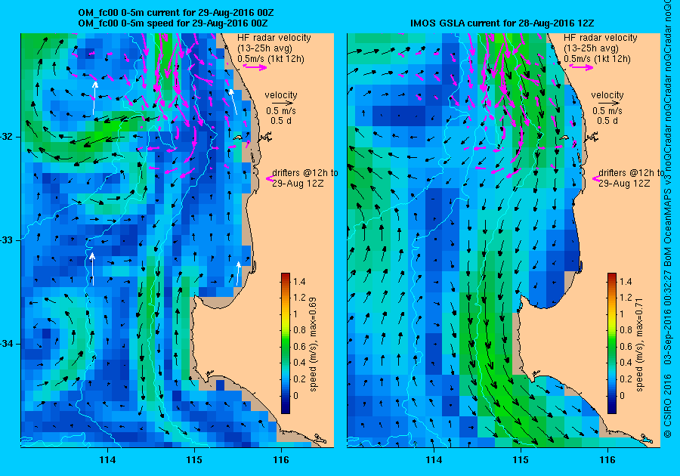The width and height of the screenshot is (680, 476).
Task: Click the '0.6' tick on left colorbar
Action: [299, 346]
